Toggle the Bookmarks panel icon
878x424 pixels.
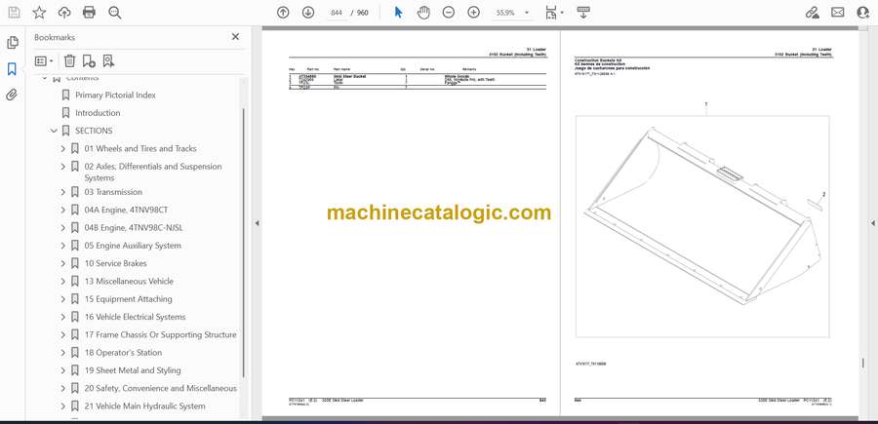(12, 69)
